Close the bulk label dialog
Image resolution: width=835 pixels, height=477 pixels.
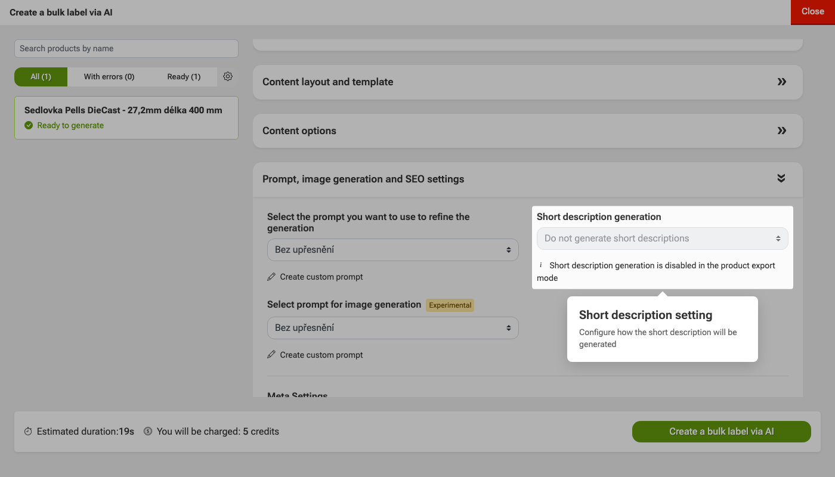[x=812, y=12]
